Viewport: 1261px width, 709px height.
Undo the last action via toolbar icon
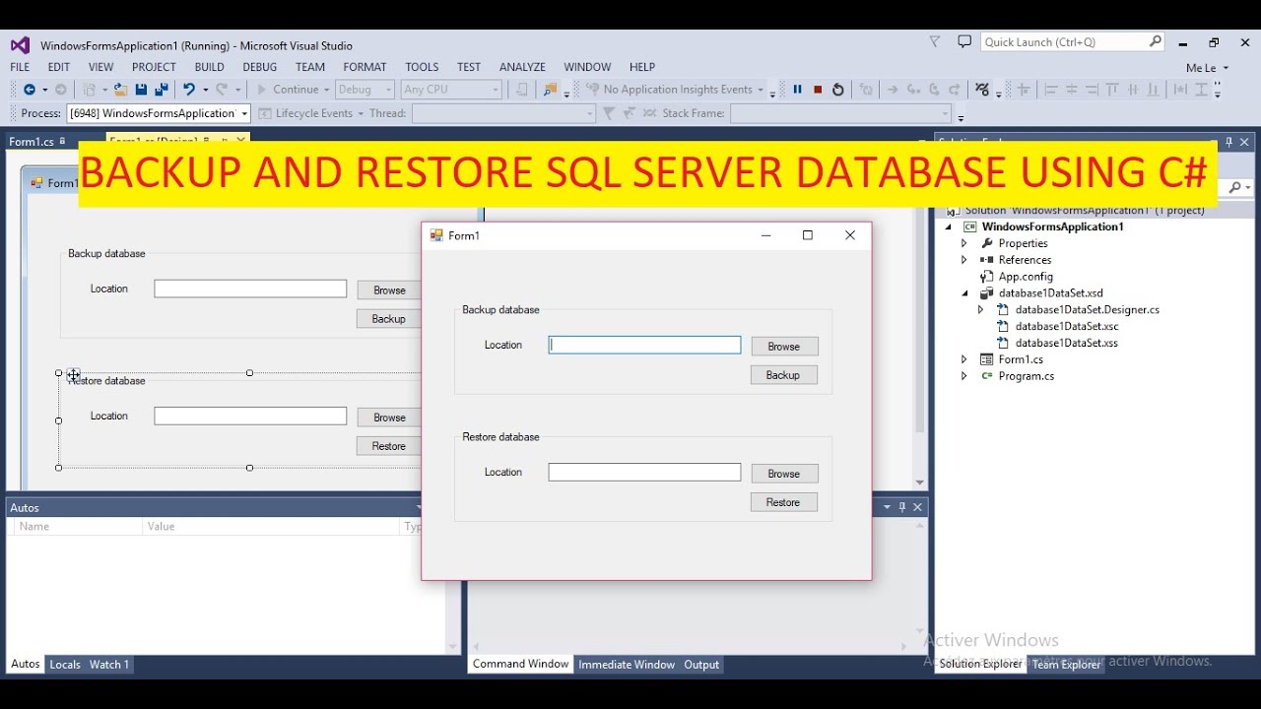(x=189, y=90)
